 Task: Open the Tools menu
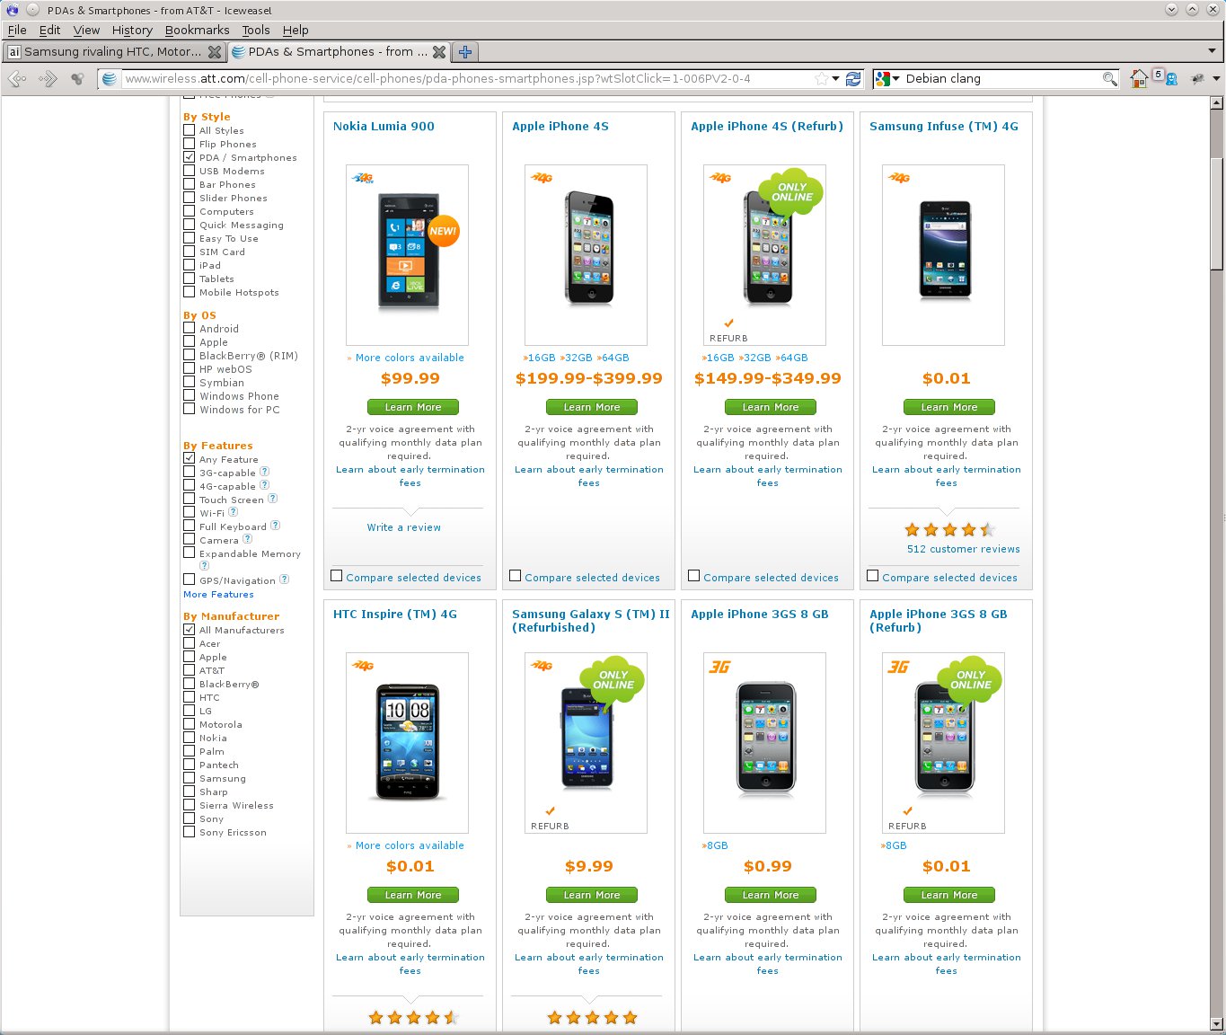click(x=256, y=30)
